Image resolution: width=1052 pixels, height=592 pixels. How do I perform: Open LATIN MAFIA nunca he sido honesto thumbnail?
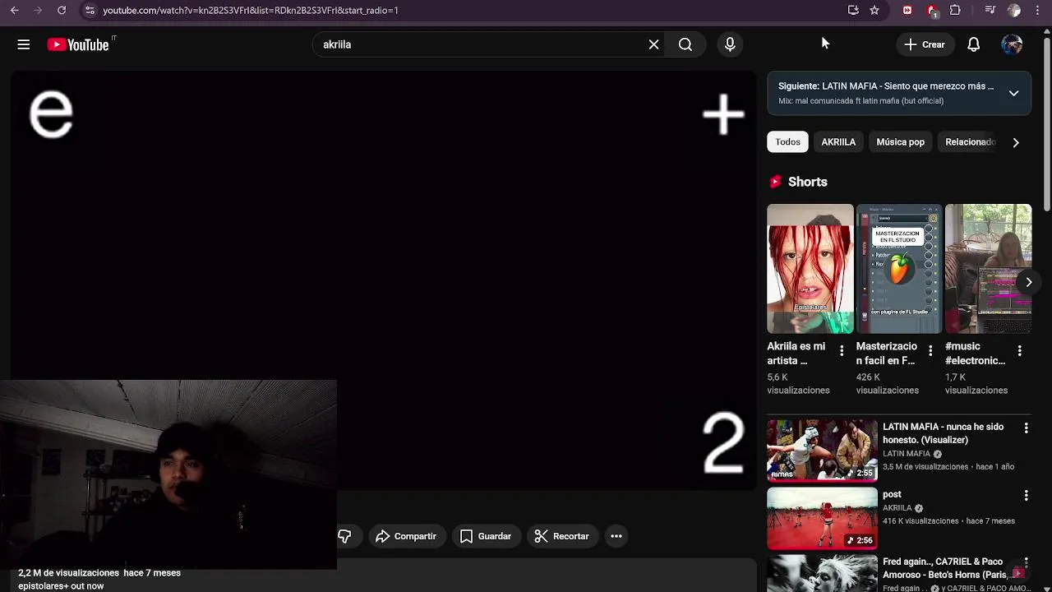point(822,451)
